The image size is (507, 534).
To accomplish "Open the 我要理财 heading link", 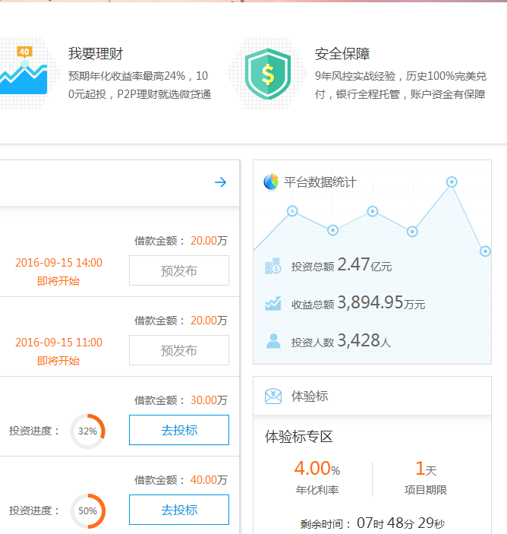I will pyautogui.click(x=96, y=54).
